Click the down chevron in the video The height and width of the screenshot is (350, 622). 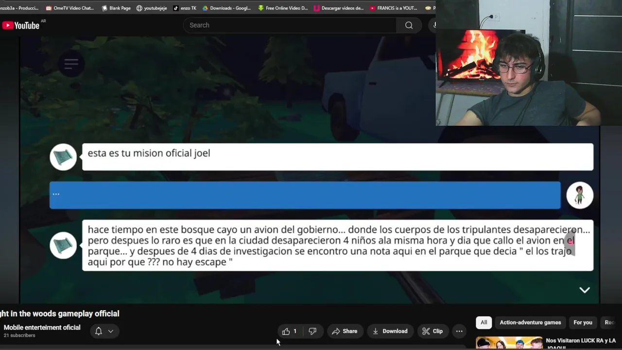click(585, 290)
